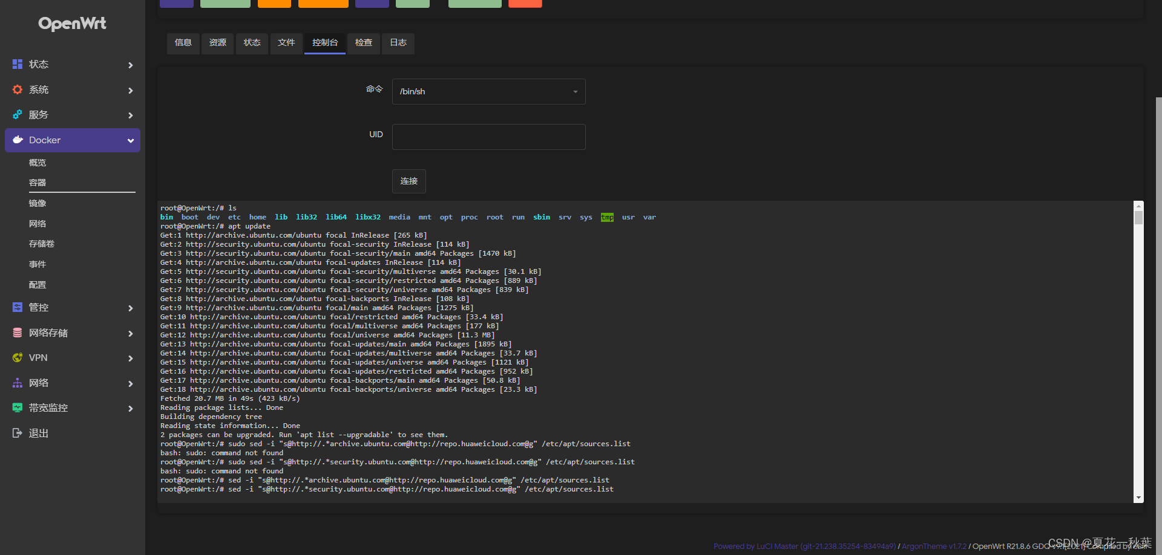Open the 命令 /bin/sh dropdown

click(488, 91)
